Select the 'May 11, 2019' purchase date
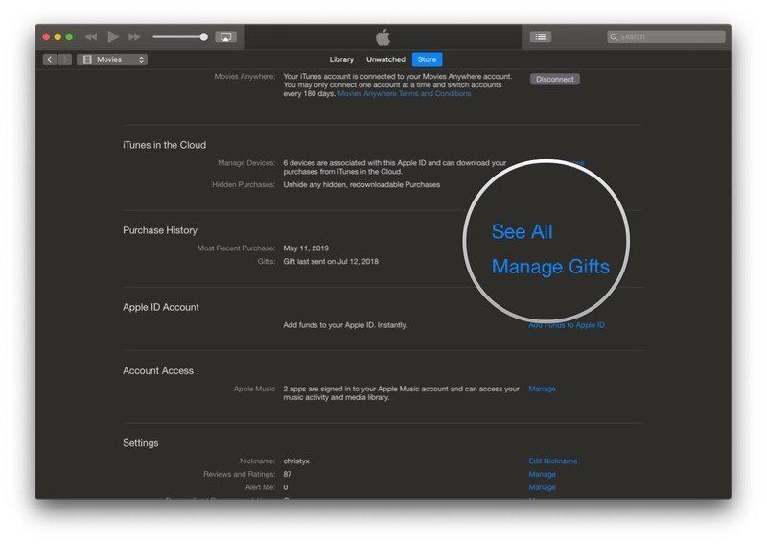This screenshot has width=767, height=544. point(306,248)
